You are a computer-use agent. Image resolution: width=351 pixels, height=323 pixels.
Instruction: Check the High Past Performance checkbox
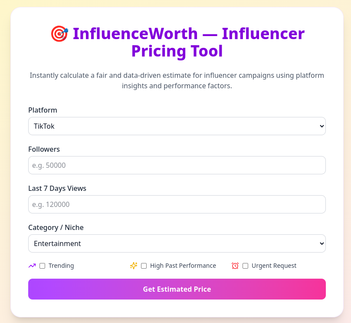click(144, 266)
